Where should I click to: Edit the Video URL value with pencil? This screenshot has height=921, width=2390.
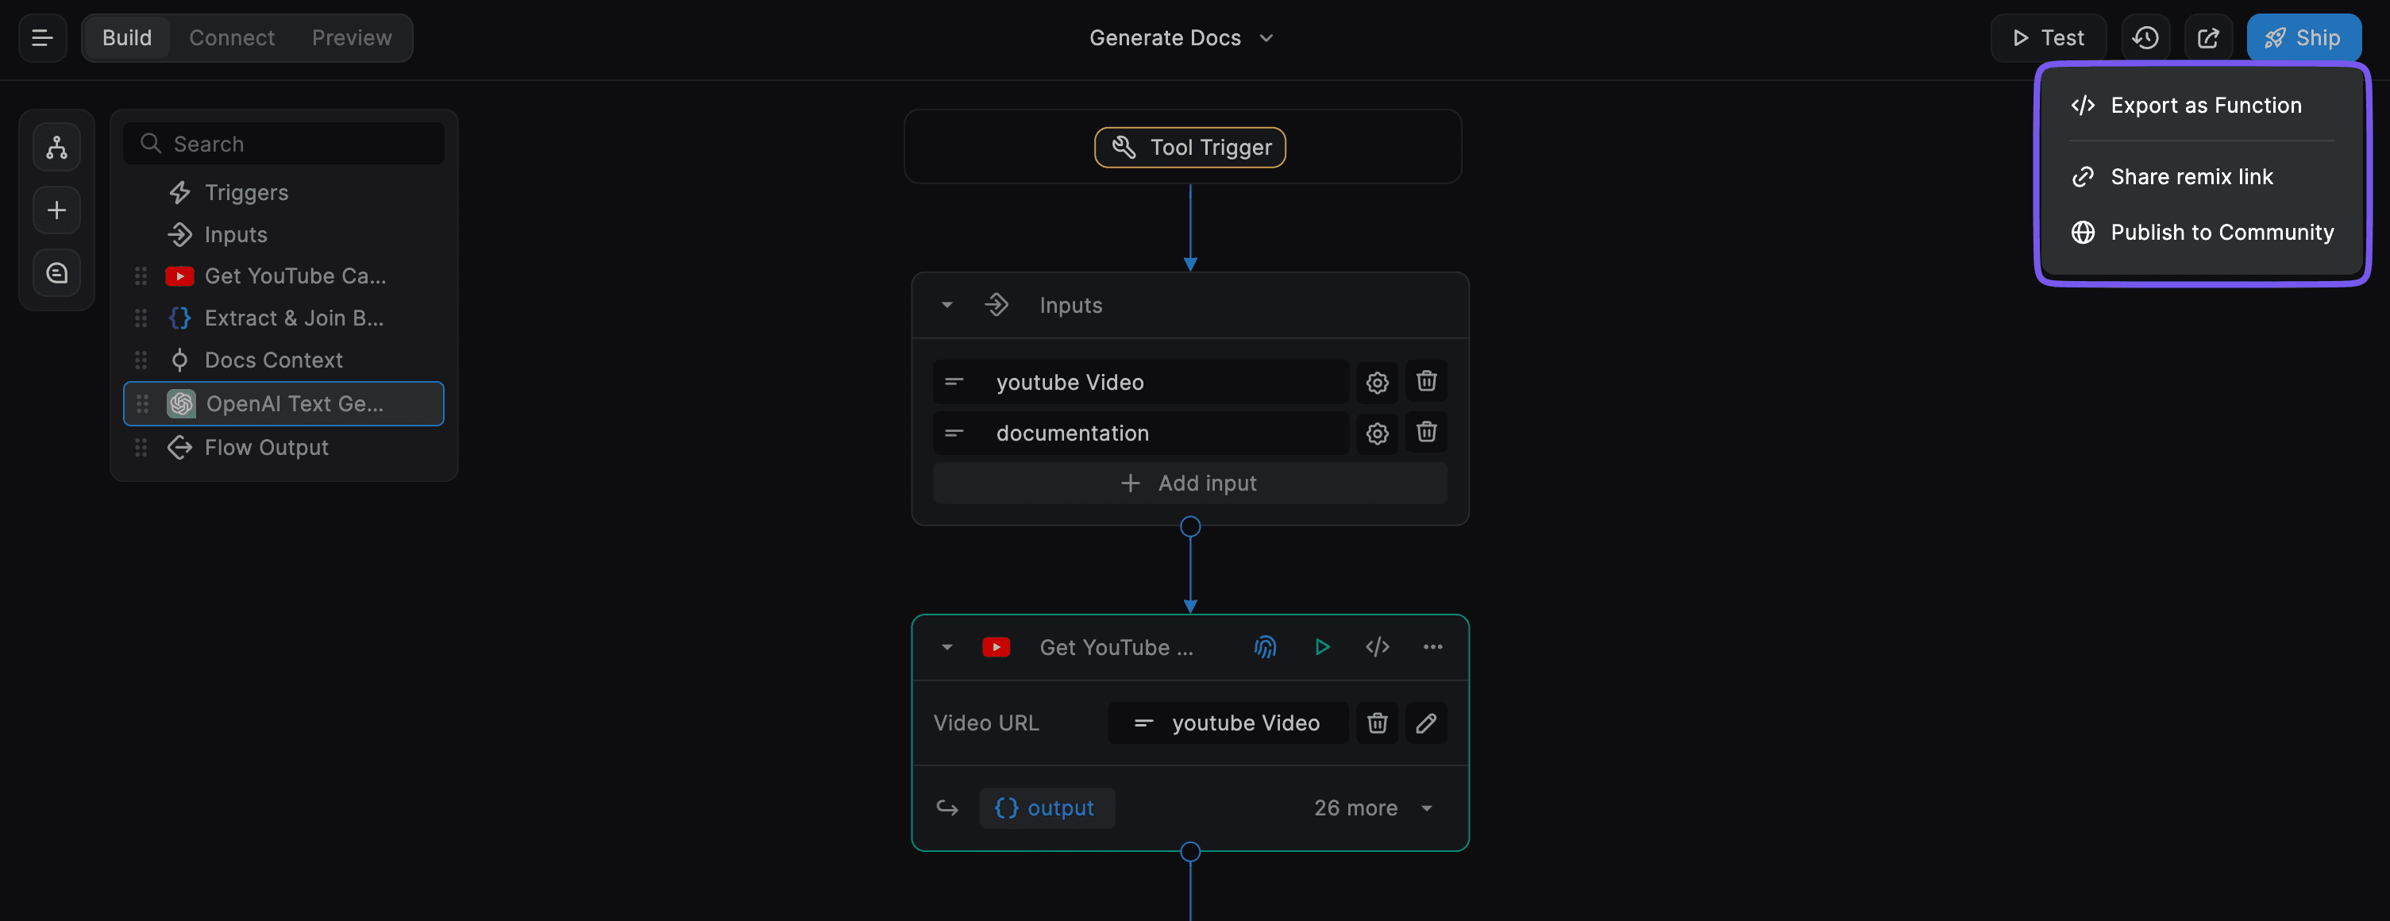1426,723
